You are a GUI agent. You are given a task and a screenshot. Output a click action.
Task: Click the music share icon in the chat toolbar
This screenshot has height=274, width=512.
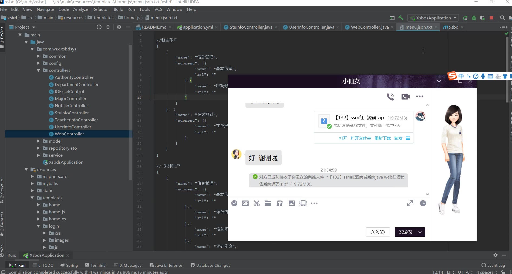point(279,203)
